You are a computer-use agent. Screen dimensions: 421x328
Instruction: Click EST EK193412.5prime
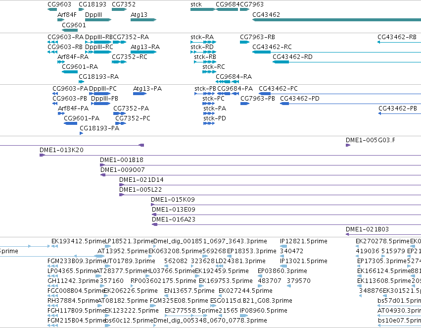click(78, 241)
